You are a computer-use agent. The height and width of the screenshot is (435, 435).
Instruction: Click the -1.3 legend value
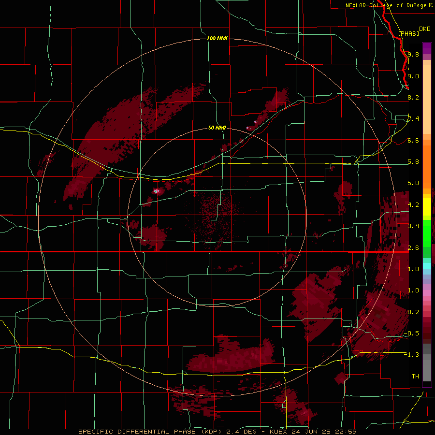411,355
